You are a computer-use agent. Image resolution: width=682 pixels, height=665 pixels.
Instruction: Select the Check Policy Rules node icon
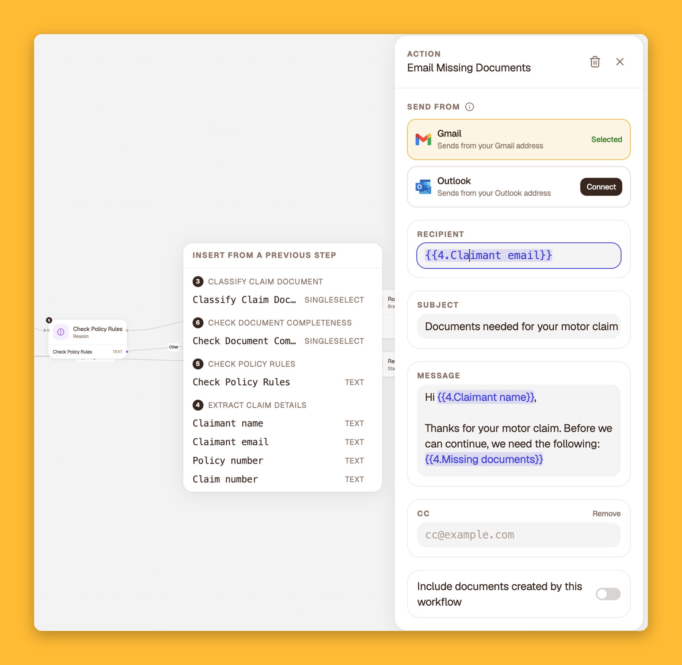tap(61, 332)
